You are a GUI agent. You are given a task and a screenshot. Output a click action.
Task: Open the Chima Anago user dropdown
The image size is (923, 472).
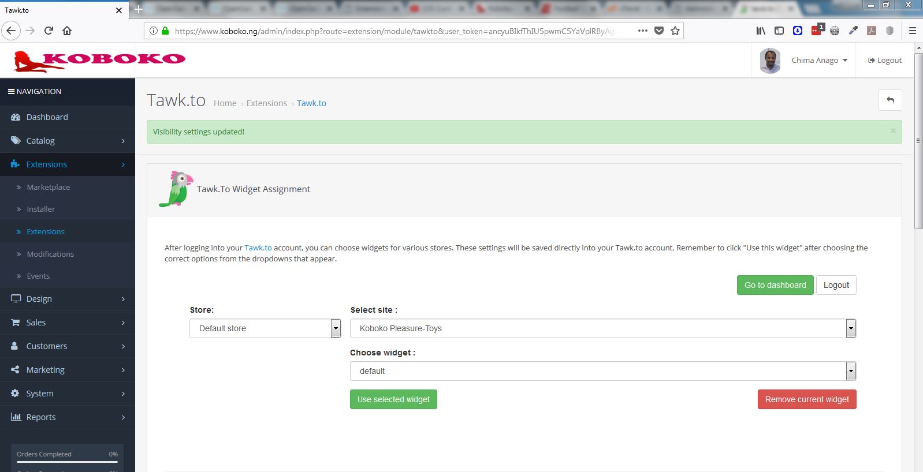point(819,60)
